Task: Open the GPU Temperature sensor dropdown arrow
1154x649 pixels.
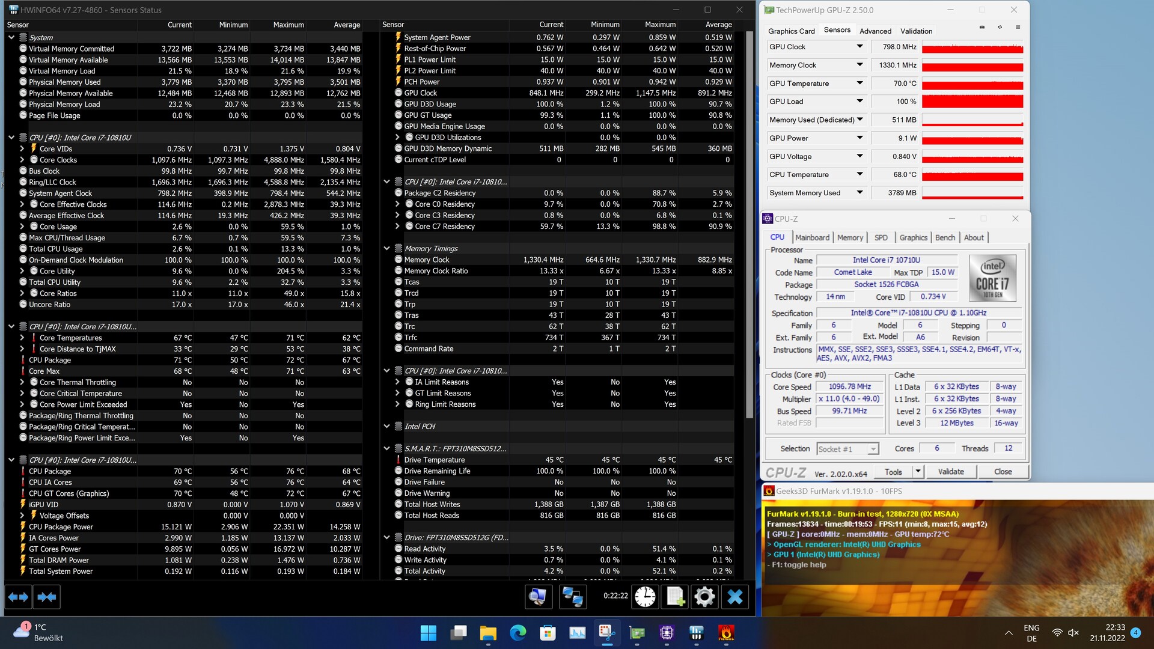Action: pos(859,84)
